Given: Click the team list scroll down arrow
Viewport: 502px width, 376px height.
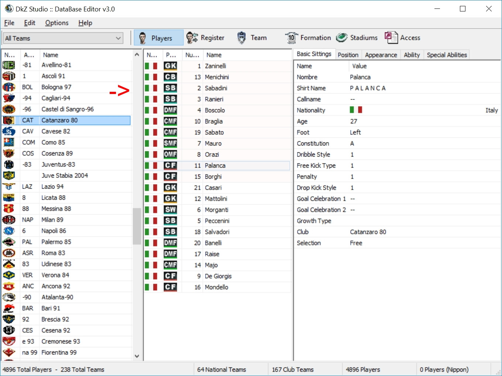Looking at the screenshot, I should tap(137, 356).
